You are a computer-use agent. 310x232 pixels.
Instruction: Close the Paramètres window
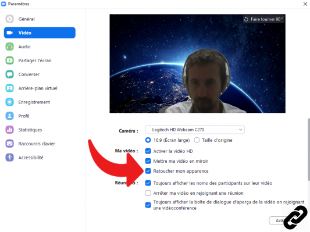pos(305,4)
